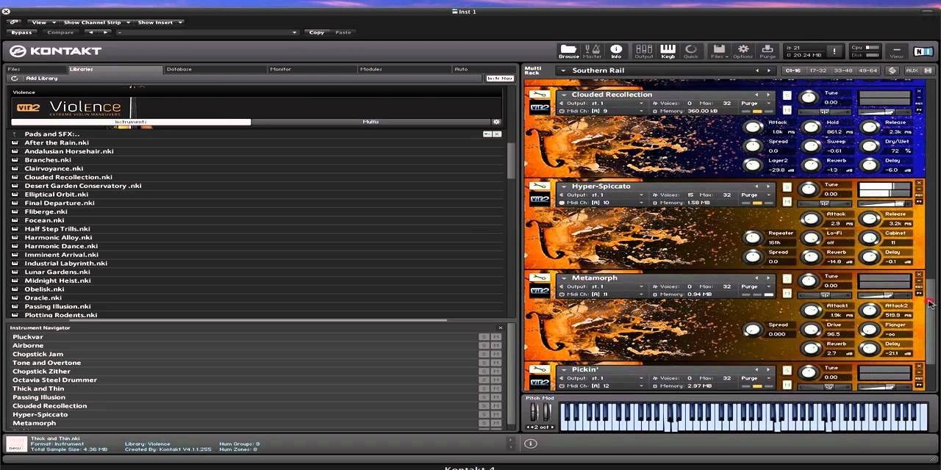Toggle the Info pane icon

(x=616, y=51)
